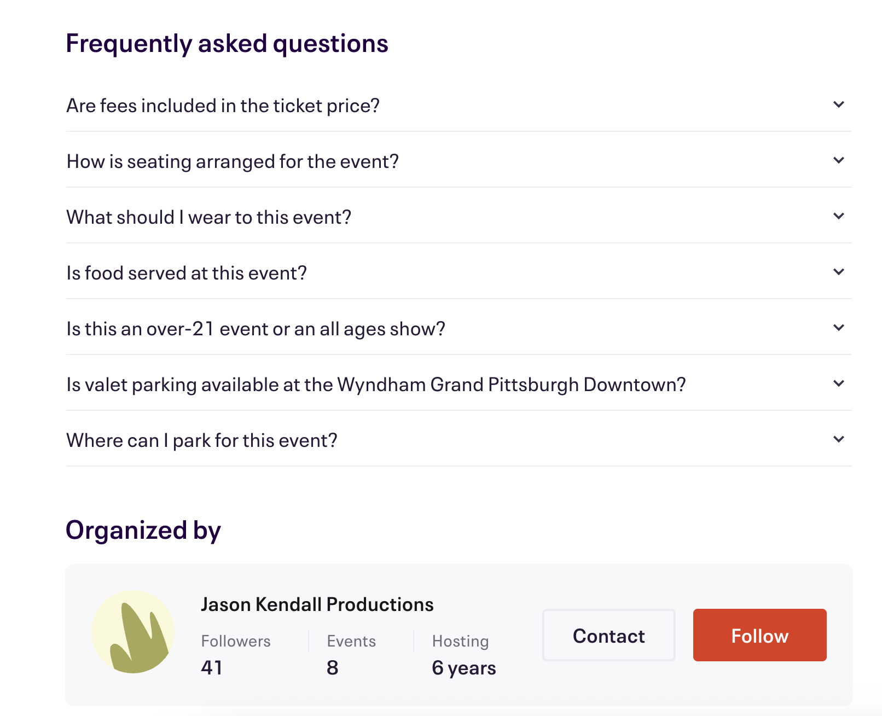Open the over-21 or all ages question
The height and width of the screenshot is (716, 882).
pyautogui.click(x=256, y=329)
